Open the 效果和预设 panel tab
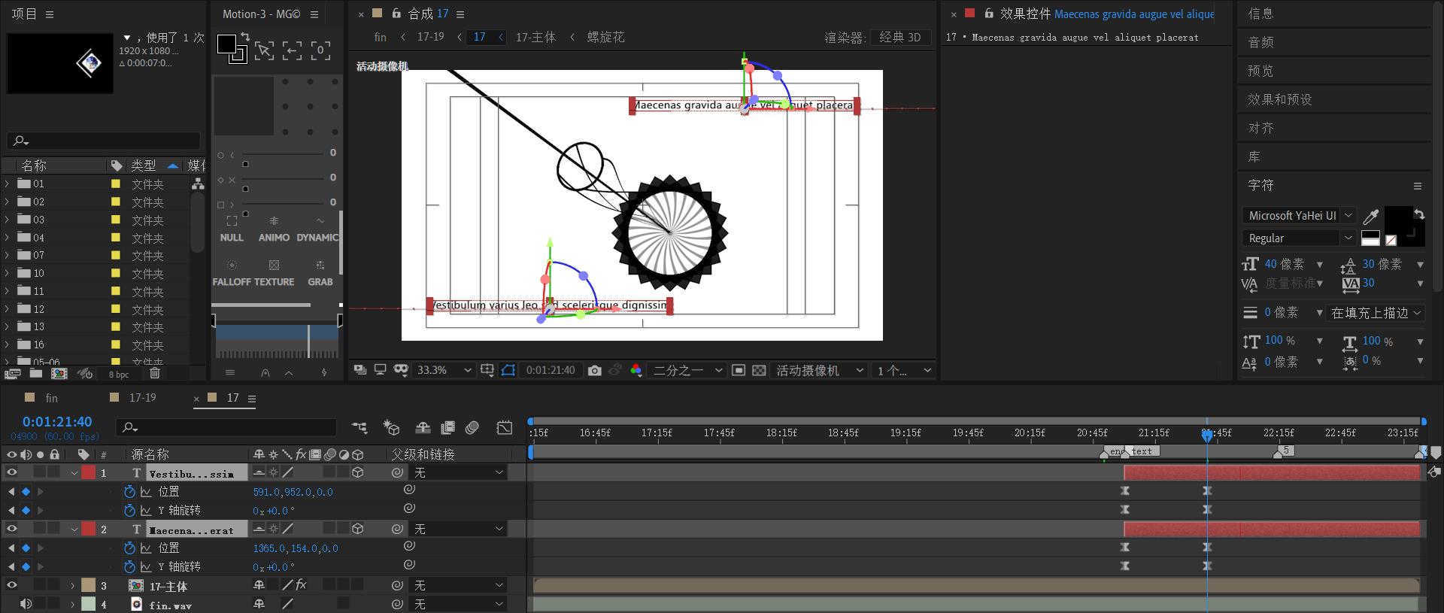1444x613 pixels. (1280, 99)
